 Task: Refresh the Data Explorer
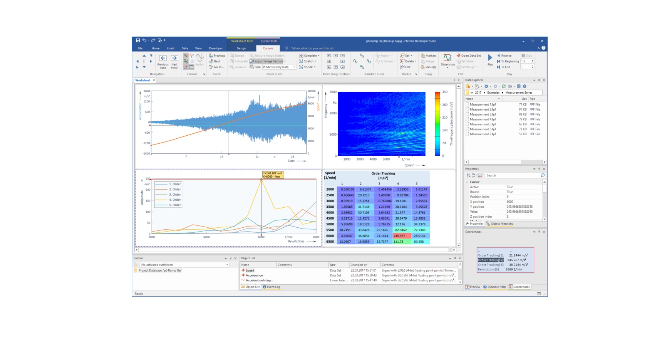click(503, 86)
